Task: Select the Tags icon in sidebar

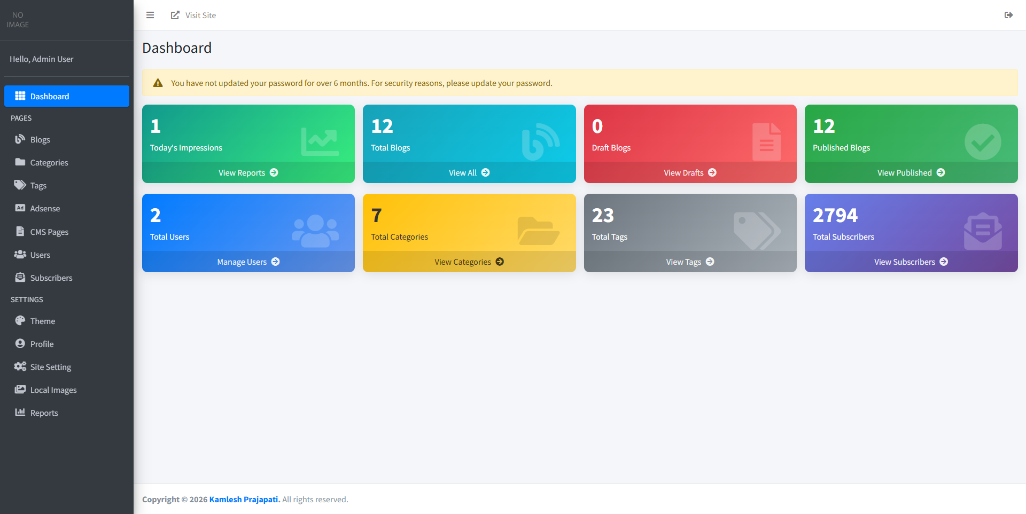Action: pos(20,185)
